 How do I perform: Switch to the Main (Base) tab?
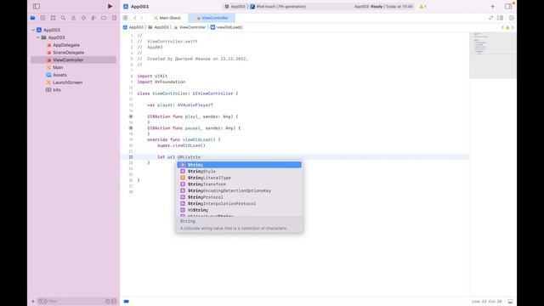coord(167,18)
